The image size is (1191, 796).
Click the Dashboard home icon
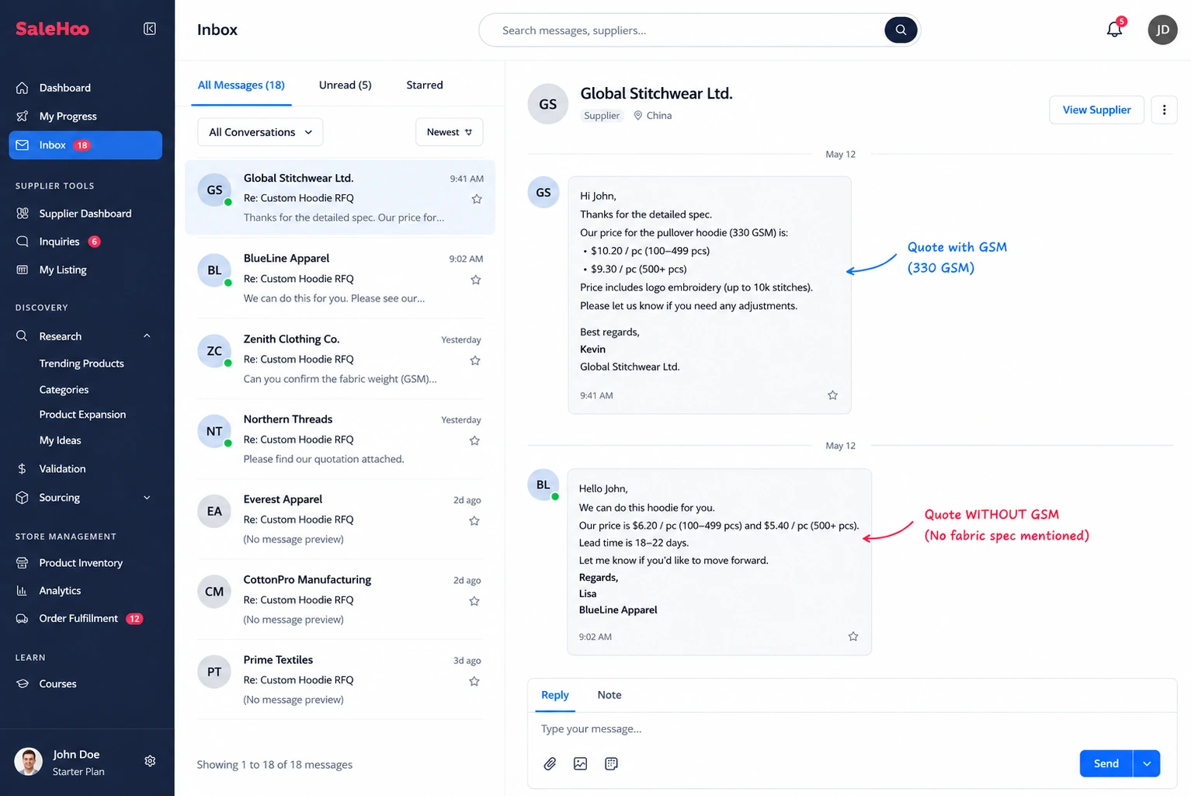point(23,88)
